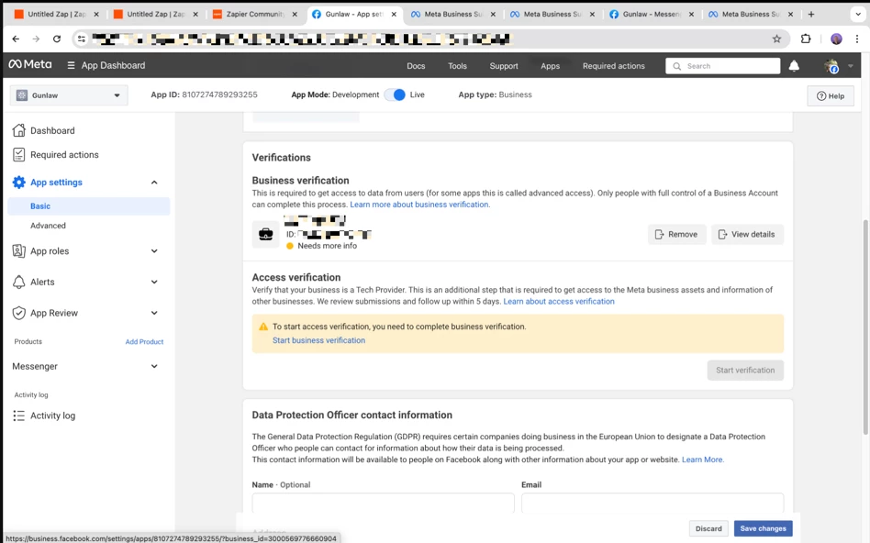
Task: Click the App settings gear icon
Action: (19, 182)
